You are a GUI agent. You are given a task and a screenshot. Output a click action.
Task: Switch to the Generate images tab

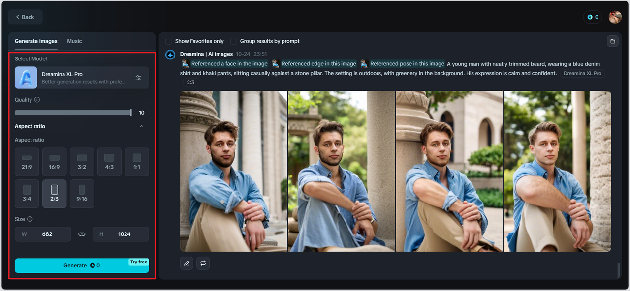click(36, 41)
